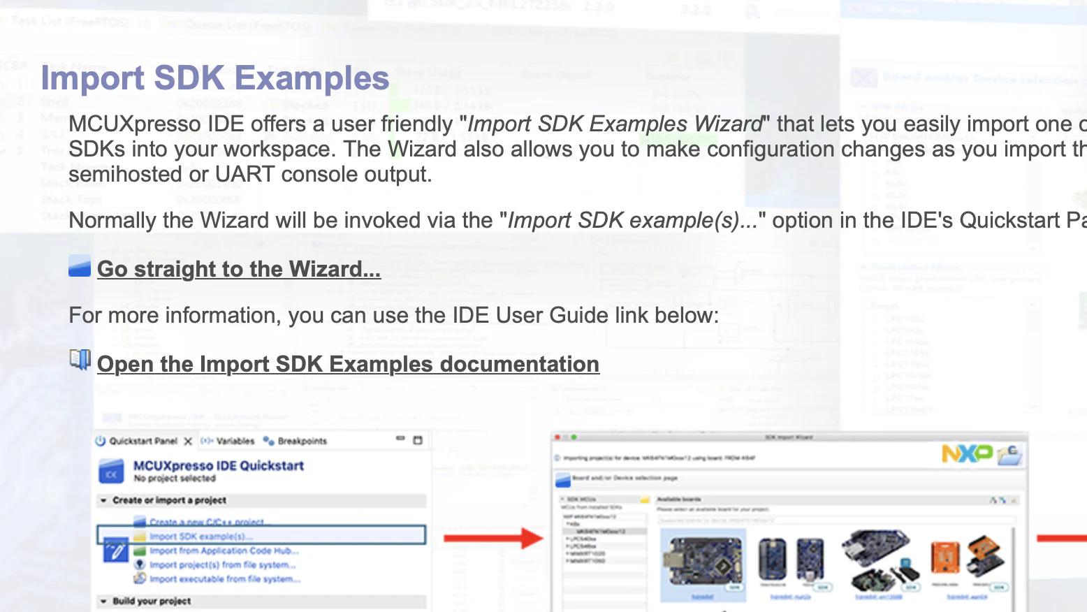
Task: Click the blue wizard icon beside Go straight
Action: click(x=80, y=266)
